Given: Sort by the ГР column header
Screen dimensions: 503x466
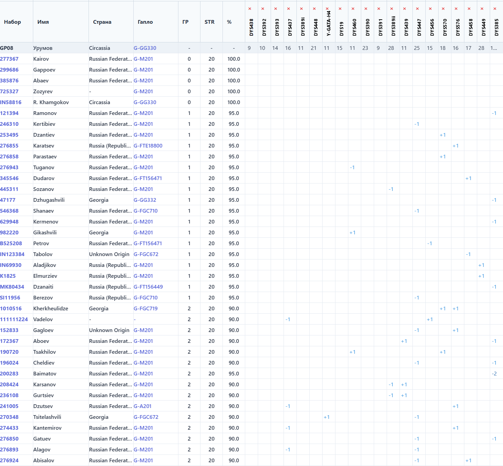Looking at the screenshot, I should [185, 22].
